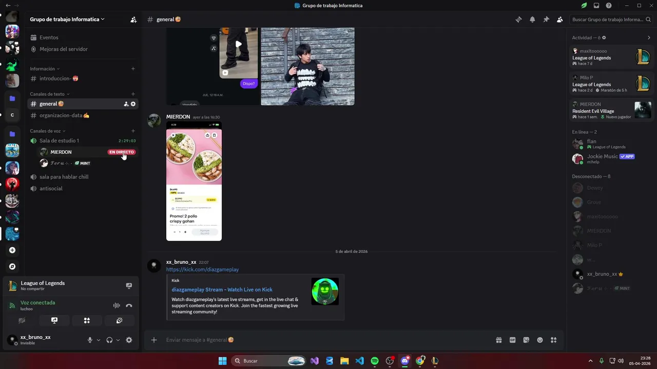
Task: Toggle the member list visibility
Action: (559, 19)
